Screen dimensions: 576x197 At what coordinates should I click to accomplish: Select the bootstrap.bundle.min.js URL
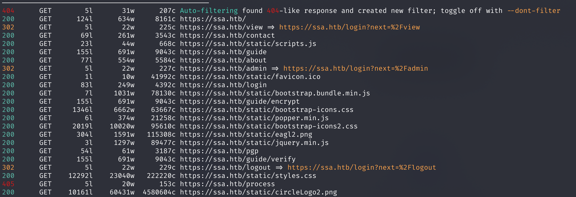(275, 93)
